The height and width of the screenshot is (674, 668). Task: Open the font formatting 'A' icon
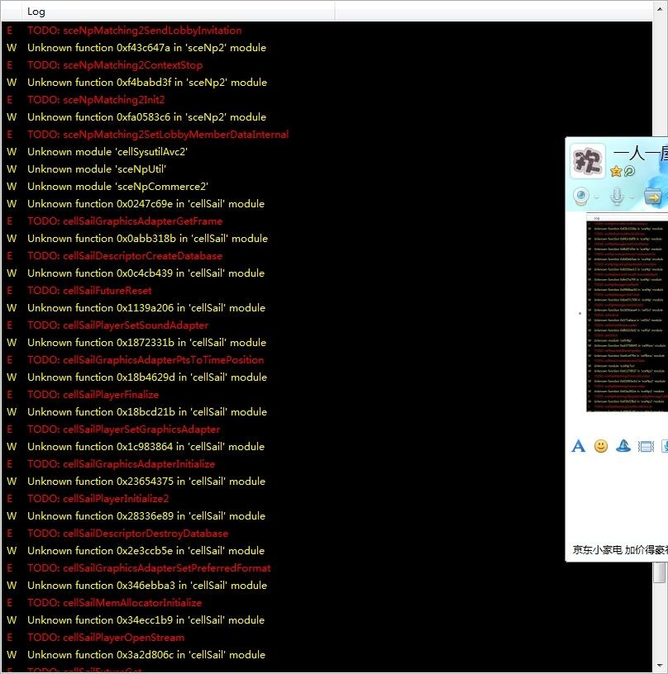pos(579,446)
